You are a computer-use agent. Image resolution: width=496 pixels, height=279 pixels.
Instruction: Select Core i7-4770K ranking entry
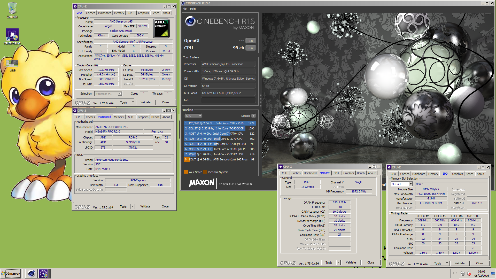coord(220,134)
